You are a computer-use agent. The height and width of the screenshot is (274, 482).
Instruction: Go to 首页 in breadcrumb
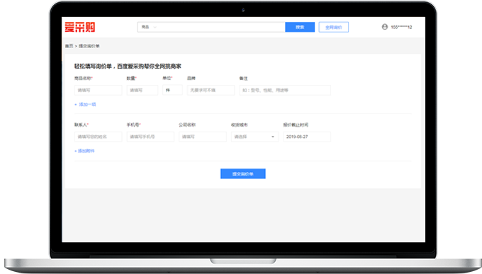[69, 46]
